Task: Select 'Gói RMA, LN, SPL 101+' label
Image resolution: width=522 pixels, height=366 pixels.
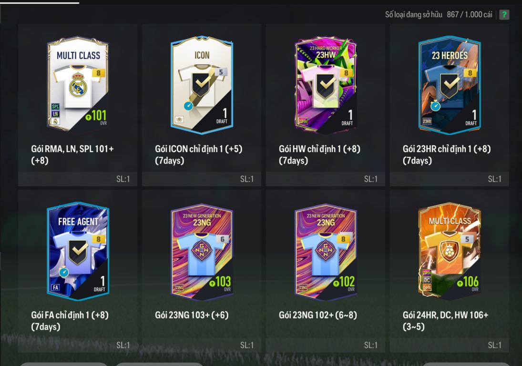Action: [72, 149]
